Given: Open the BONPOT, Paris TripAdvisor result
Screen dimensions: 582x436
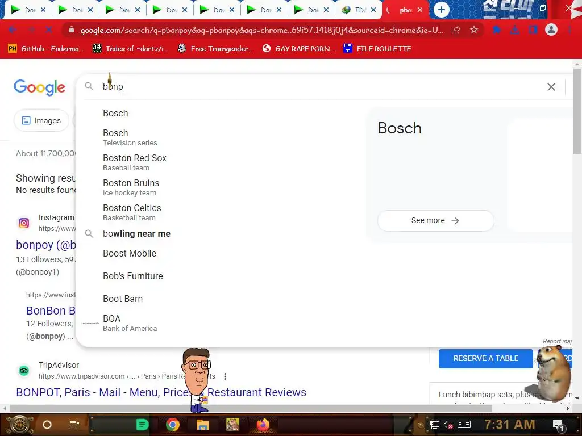Looking at the screenshot, I should 161,392.
